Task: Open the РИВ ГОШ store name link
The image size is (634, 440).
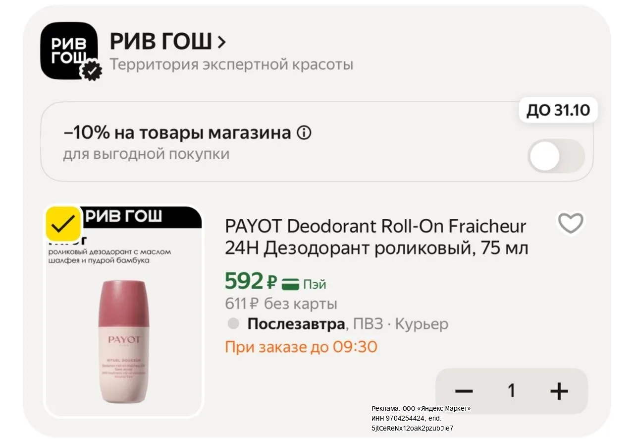Action: point(161,42)
